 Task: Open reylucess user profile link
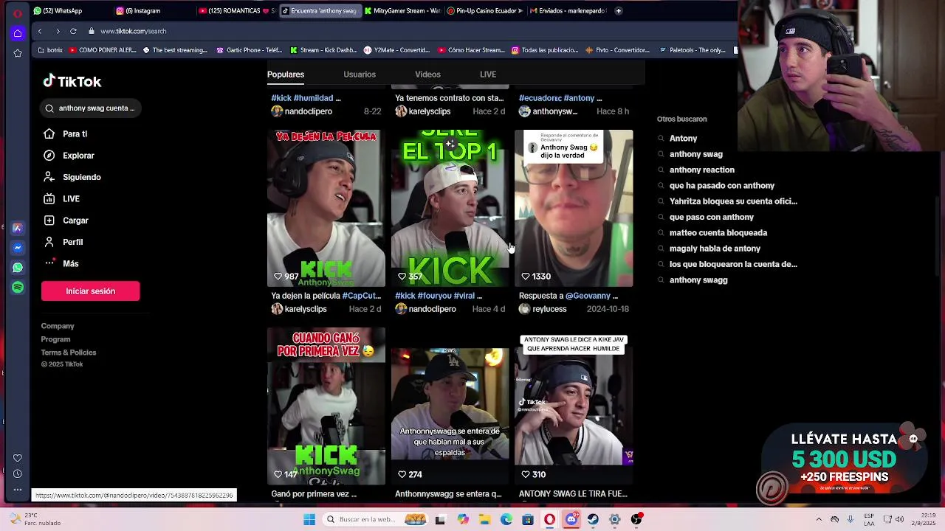[549, 309]
